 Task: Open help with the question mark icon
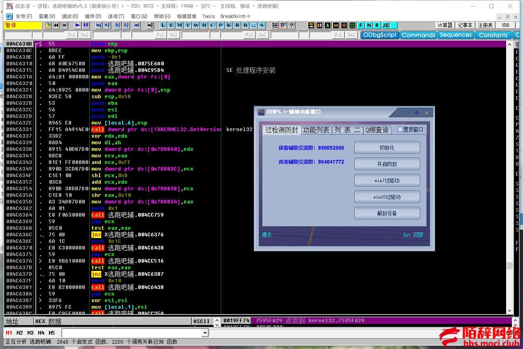pos(291,25)
